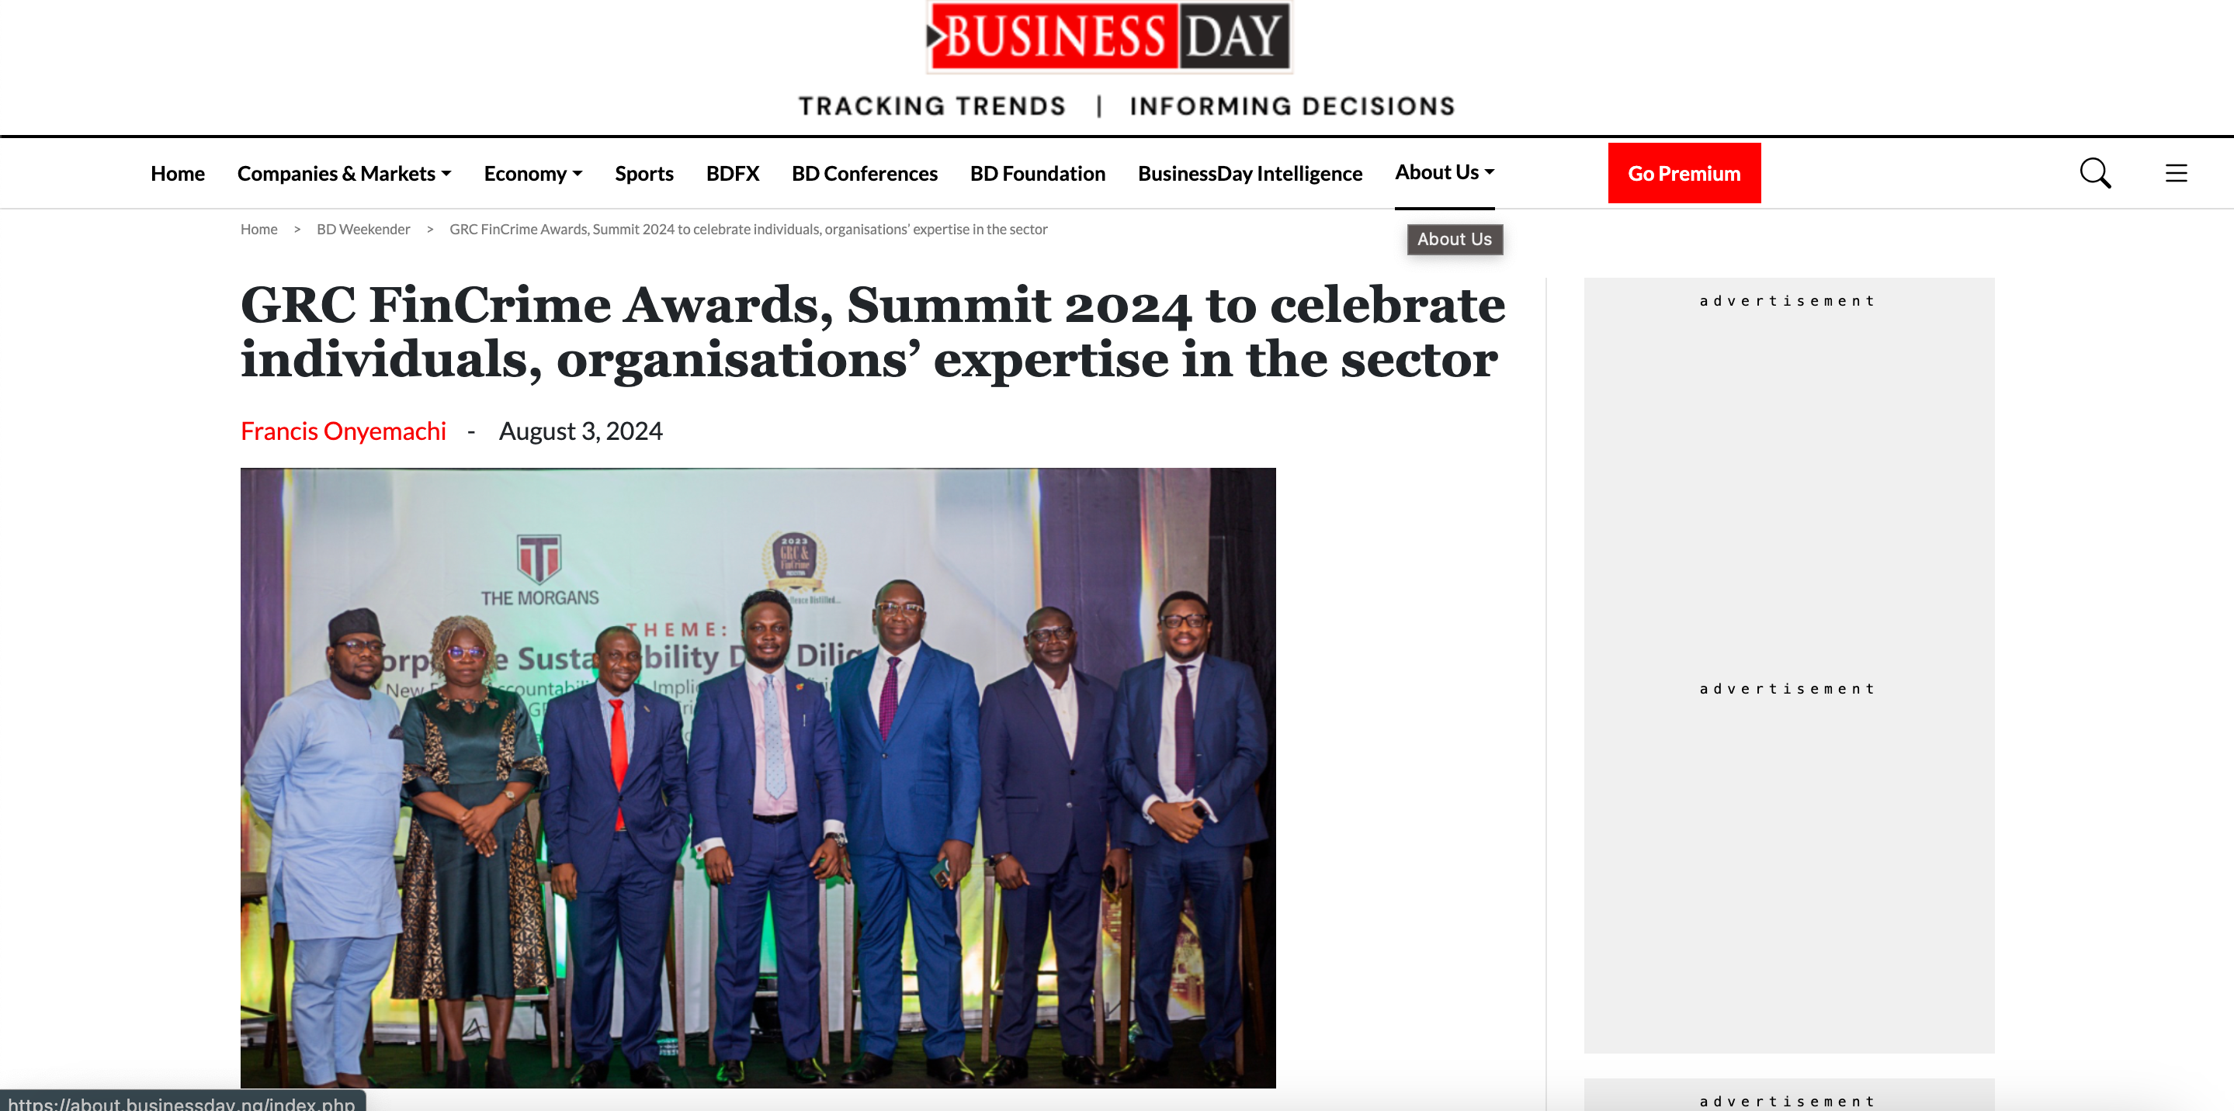Go to BD Weekender breadcrumb
Image resolution: width=2234 pixels, height=1111 pixels.
(363, 229)
